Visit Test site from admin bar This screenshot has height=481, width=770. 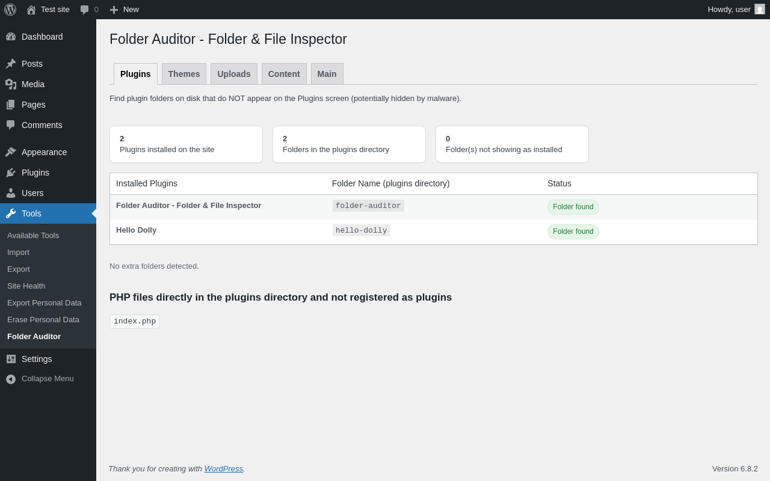[55, 10]
